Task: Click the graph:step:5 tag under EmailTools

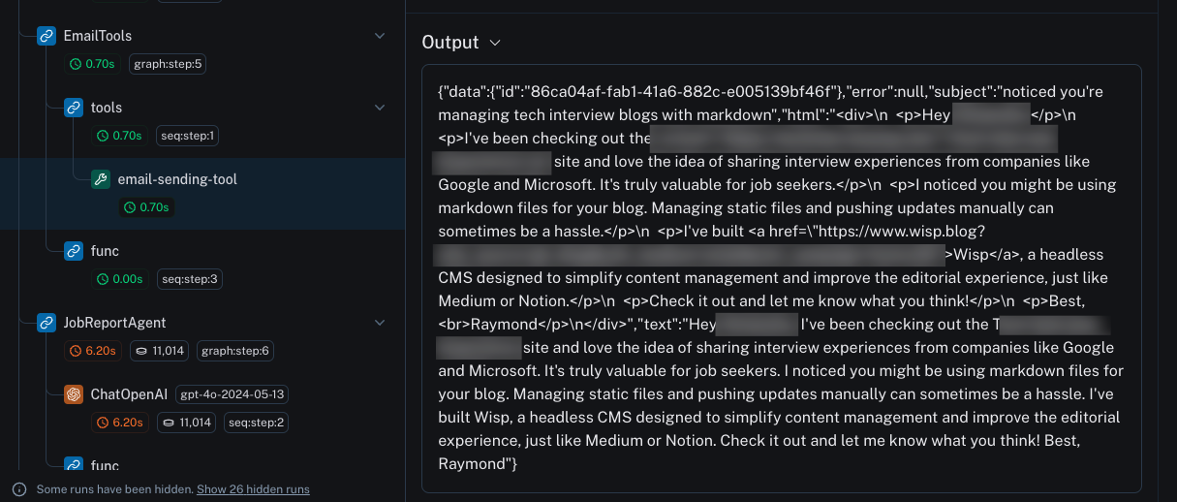Action: click(x=168, y=64)
